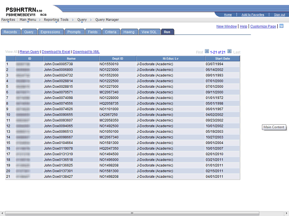Click Download to Excel link
The image size is (289, 216).
coord(56,52)
